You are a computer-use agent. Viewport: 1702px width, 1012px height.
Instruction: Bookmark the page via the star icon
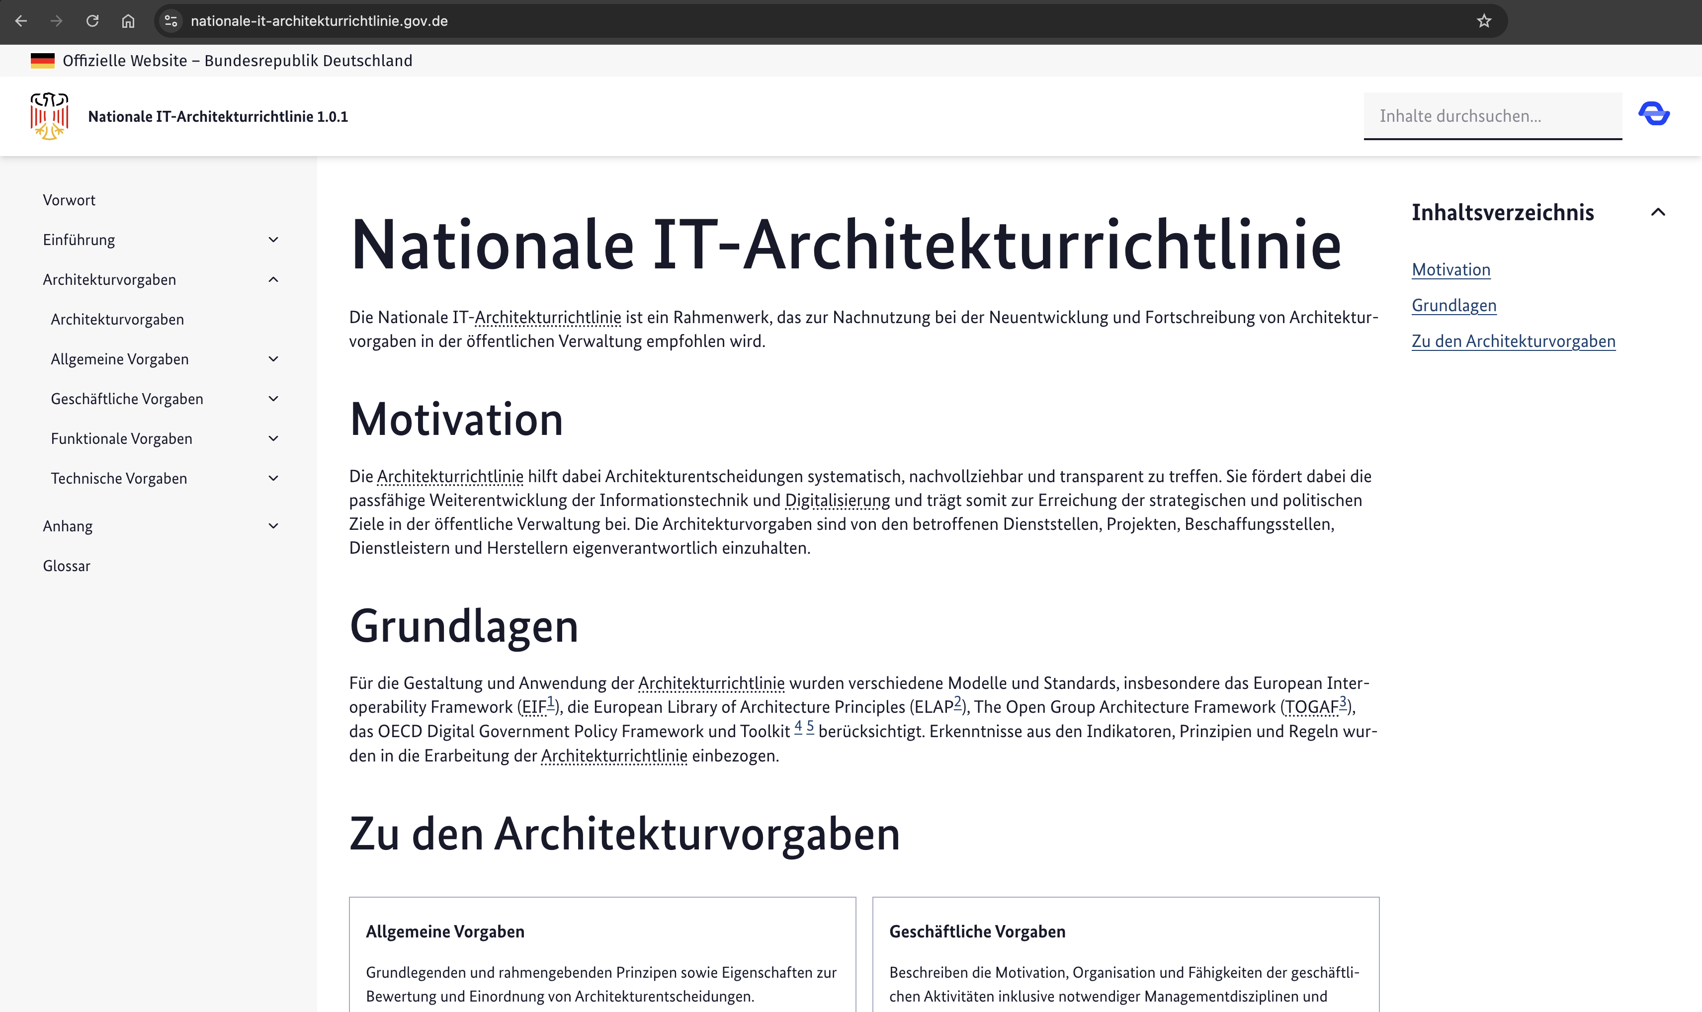pyautogui.click(x=1484, y=21)
